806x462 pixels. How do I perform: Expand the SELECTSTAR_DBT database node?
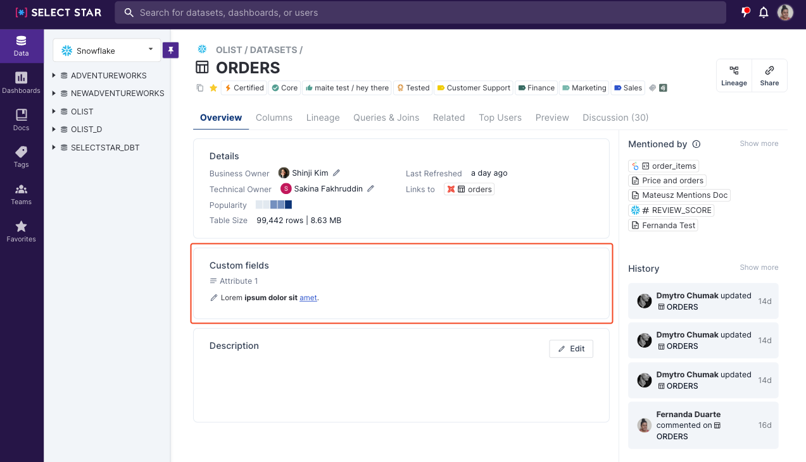54,147
